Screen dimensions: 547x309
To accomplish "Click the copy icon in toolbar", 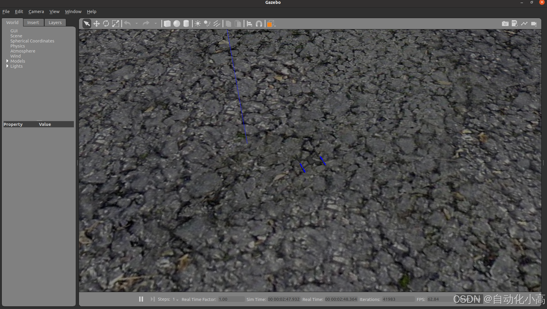I will click(228, 24).
